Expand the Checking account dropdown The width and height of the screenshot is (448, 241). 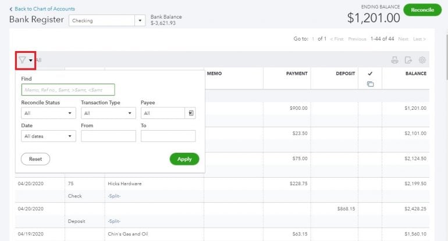click(140, 20)
